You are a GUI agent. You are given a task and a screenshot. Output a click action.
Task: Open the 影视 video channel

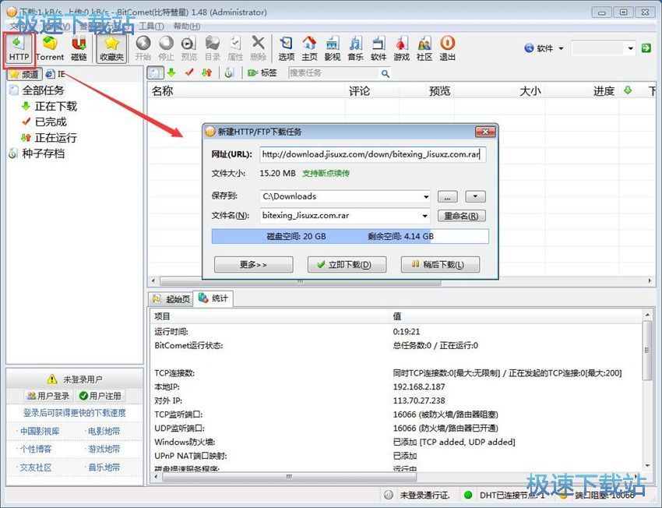point(333,48)
